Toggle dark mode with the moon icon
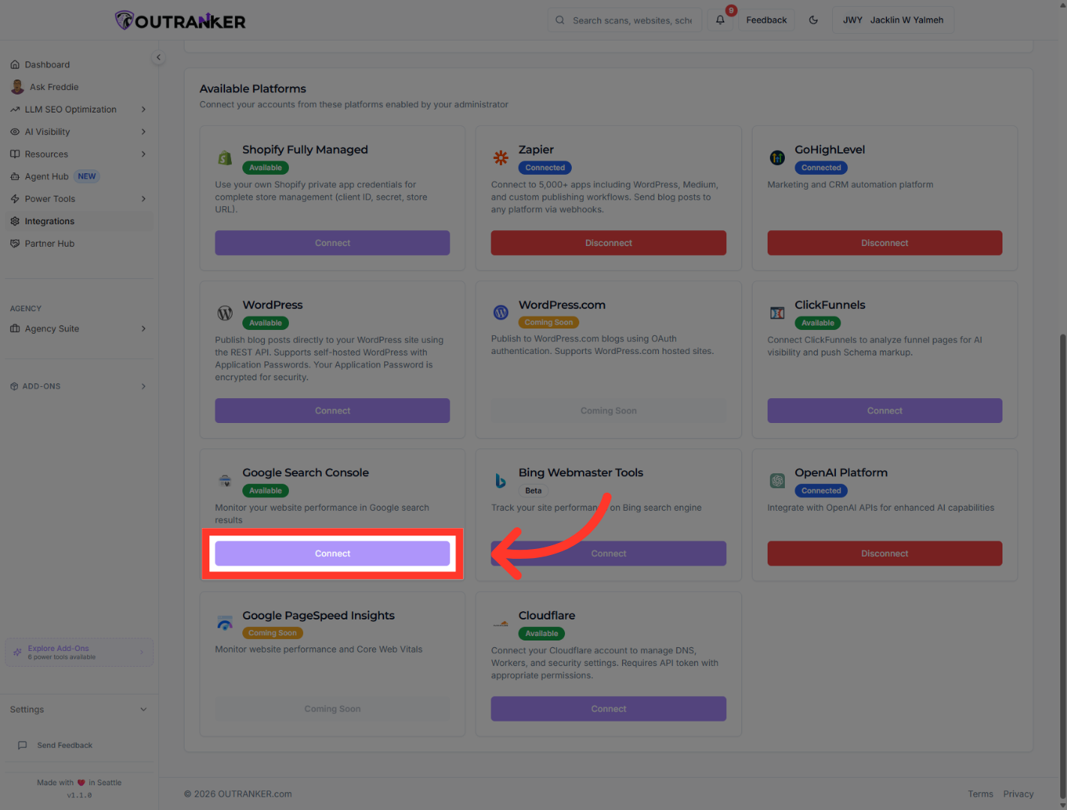 (x=813, y=20)
